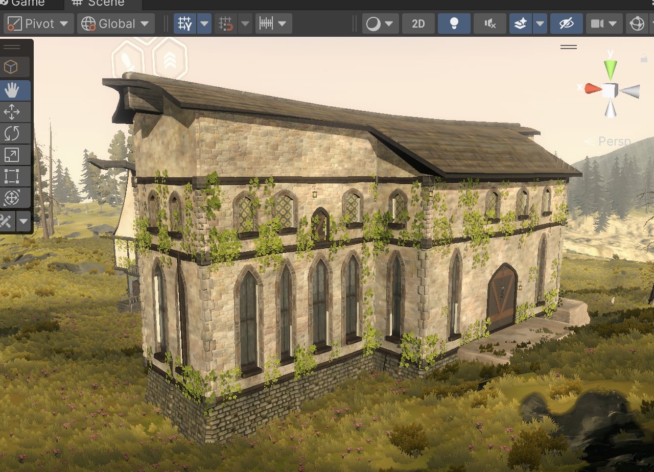Select the Hand view tool
The width and height of the screenshot is (654, 472).
(12, 91)
